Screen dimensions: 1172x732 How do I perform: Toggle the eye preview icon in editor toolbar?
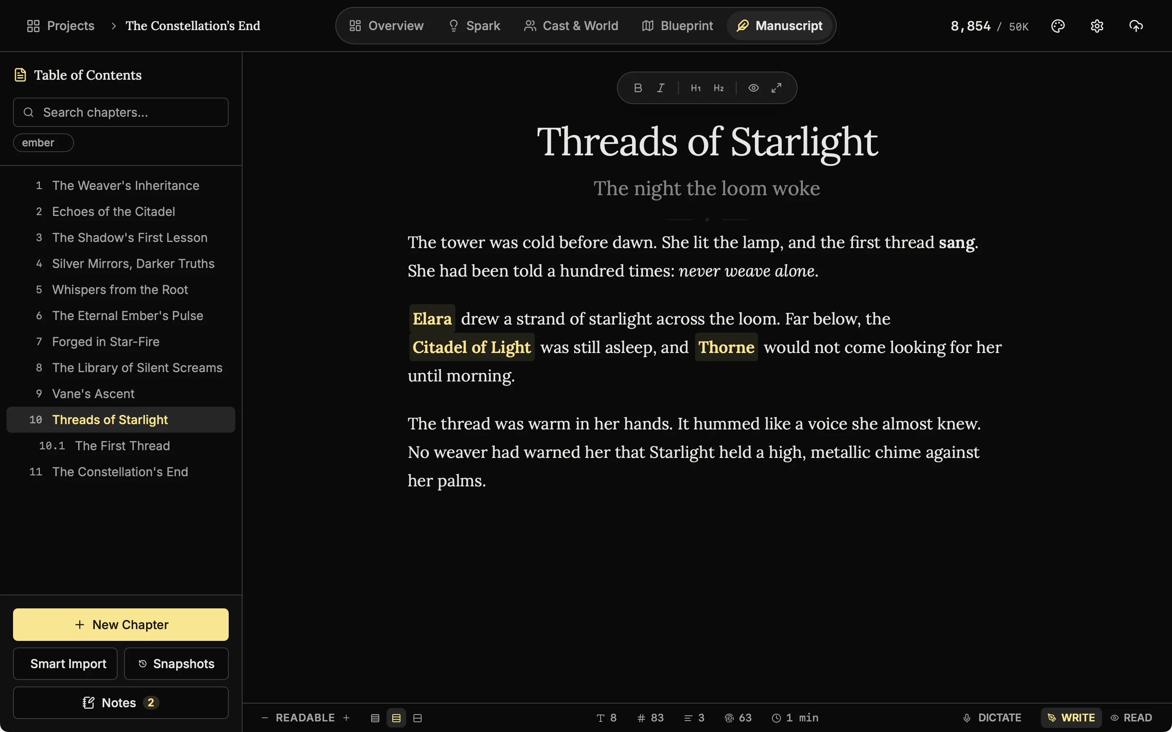753,87
